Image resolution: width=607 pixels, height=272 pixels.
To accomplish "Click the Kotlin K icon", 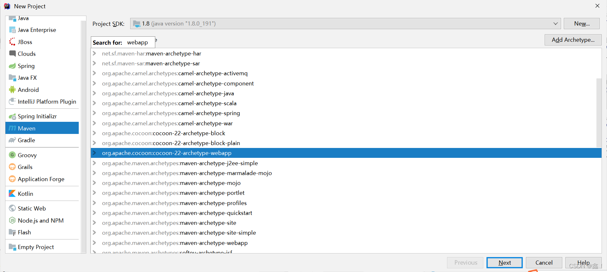I will (12, 194).
